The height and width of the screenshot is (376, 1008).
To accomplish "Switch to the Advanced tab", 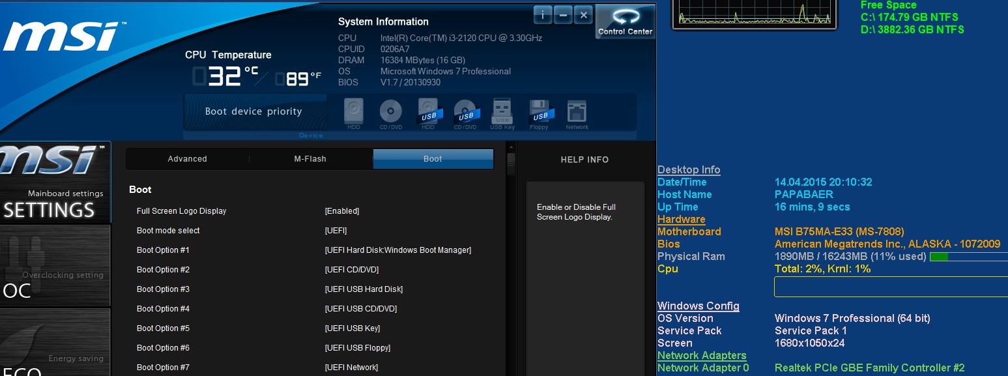I will coord(187,159).
